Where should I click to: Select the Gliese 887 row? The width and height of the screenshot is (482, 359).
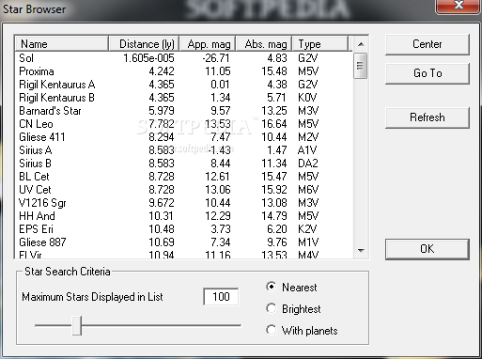point(184,242)
